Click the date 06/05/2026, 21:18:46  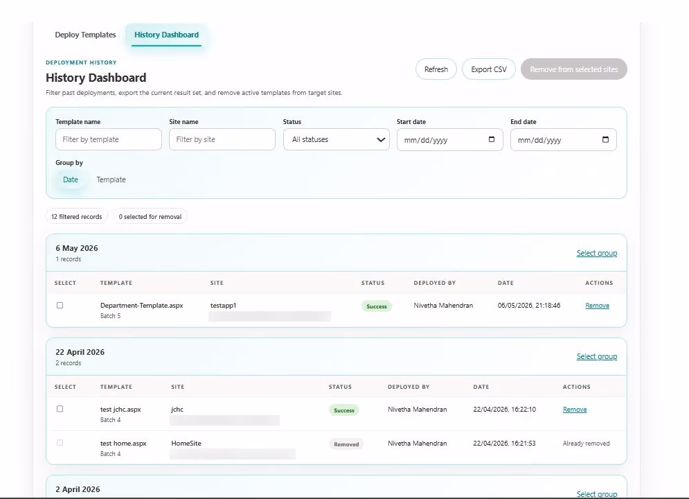pyautogui.click(x=529, y=306)
